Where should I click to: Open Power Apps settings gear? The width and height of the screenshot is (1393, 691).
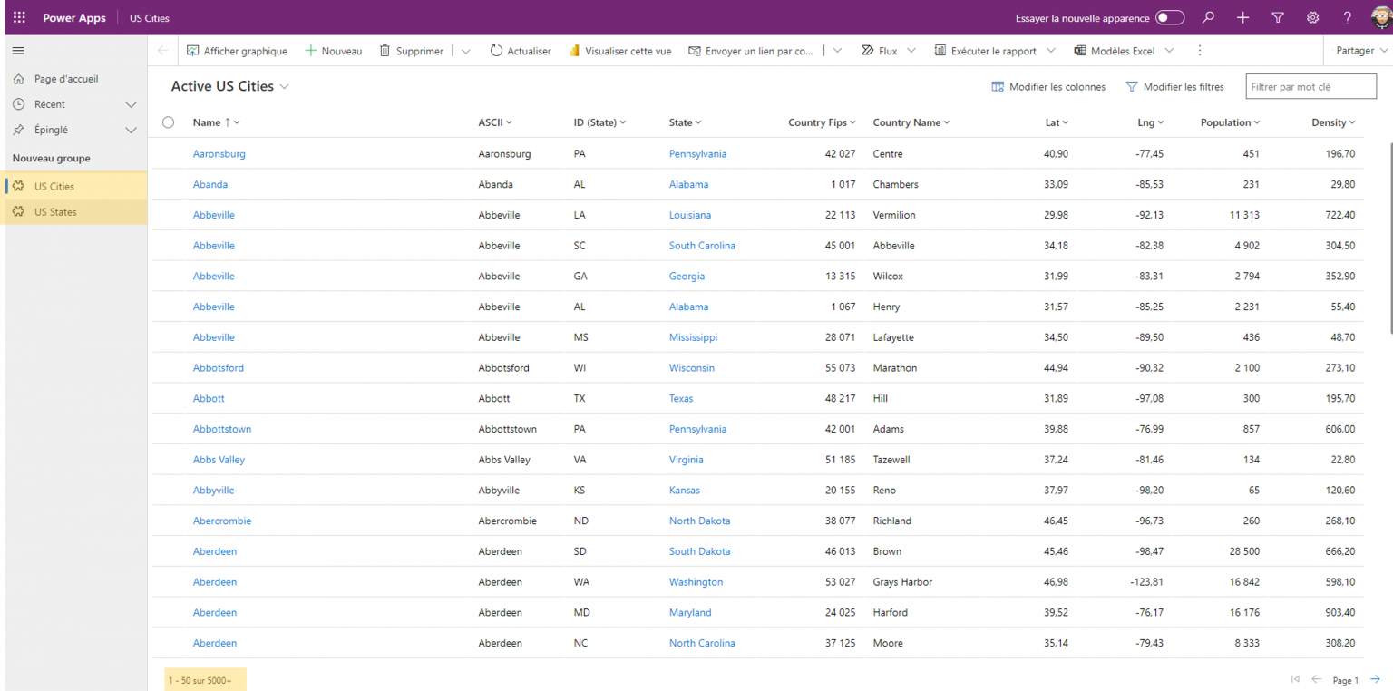pos(1312,17)
